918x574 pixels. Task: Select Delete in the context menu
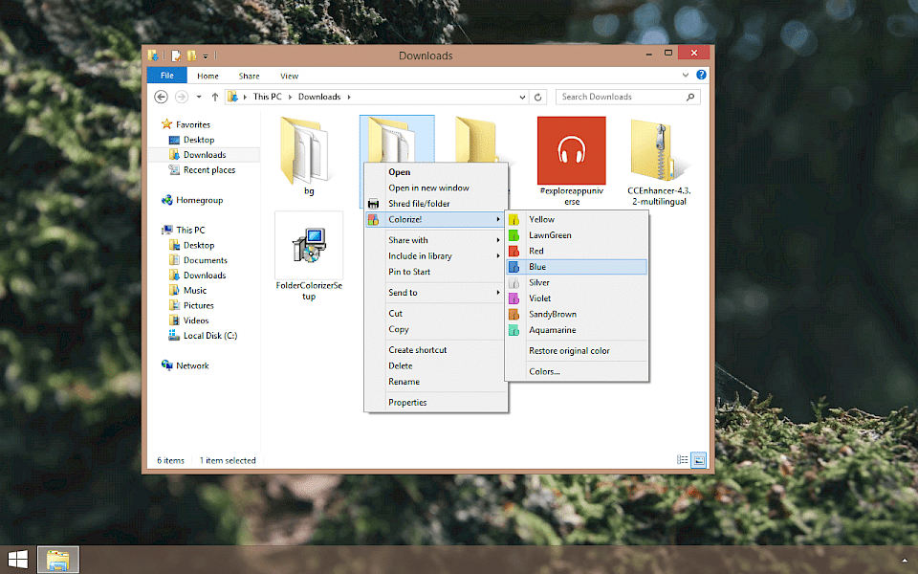coord(436,365)
